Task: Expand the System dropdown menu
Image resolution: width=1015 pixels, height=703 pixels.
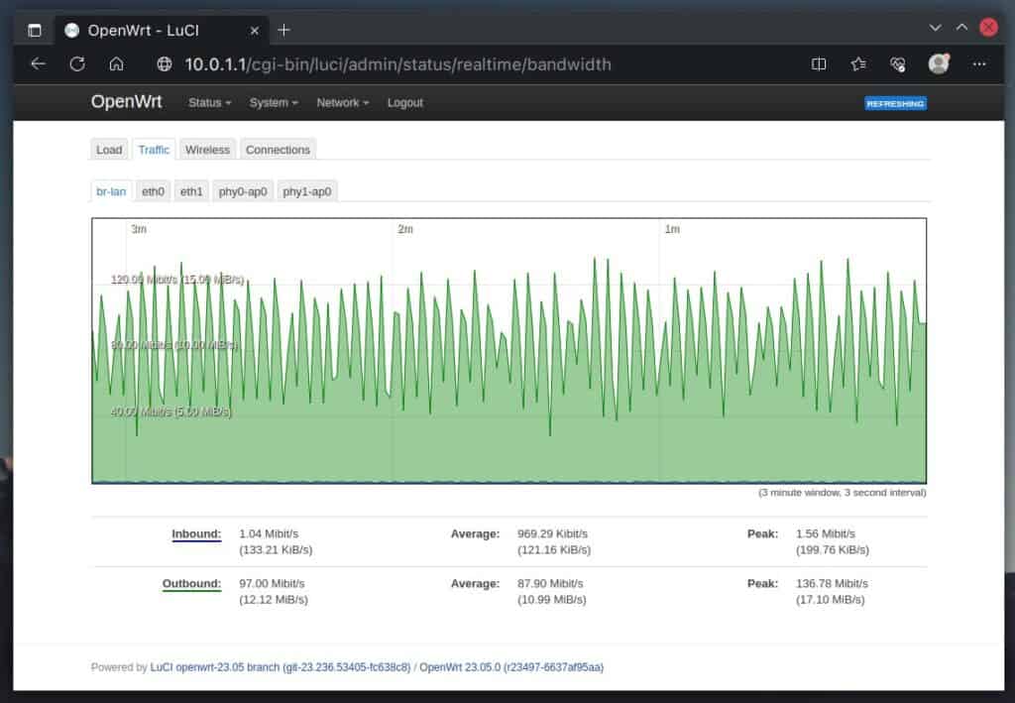Action: click(274, 103)
